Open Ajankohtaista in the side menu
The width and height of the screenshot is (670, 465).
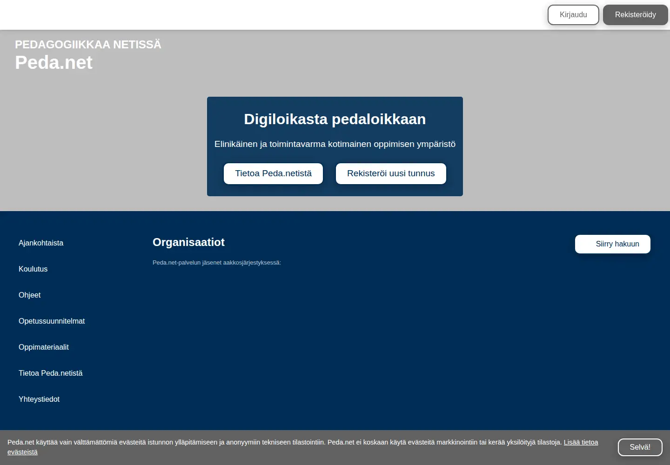point(41,243)
